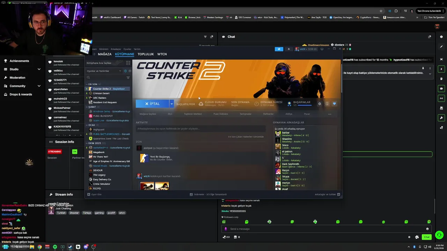
Task: Expand the Studio menu in Kick sidebar
Action: pos(39,69)
